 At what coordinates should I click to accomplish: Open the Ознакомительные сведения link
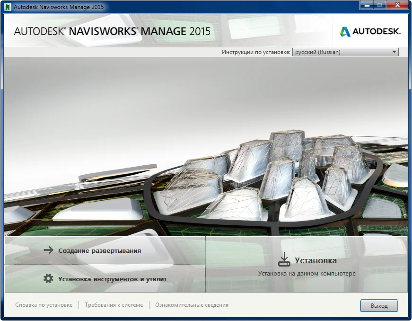(x=192, y=305)
